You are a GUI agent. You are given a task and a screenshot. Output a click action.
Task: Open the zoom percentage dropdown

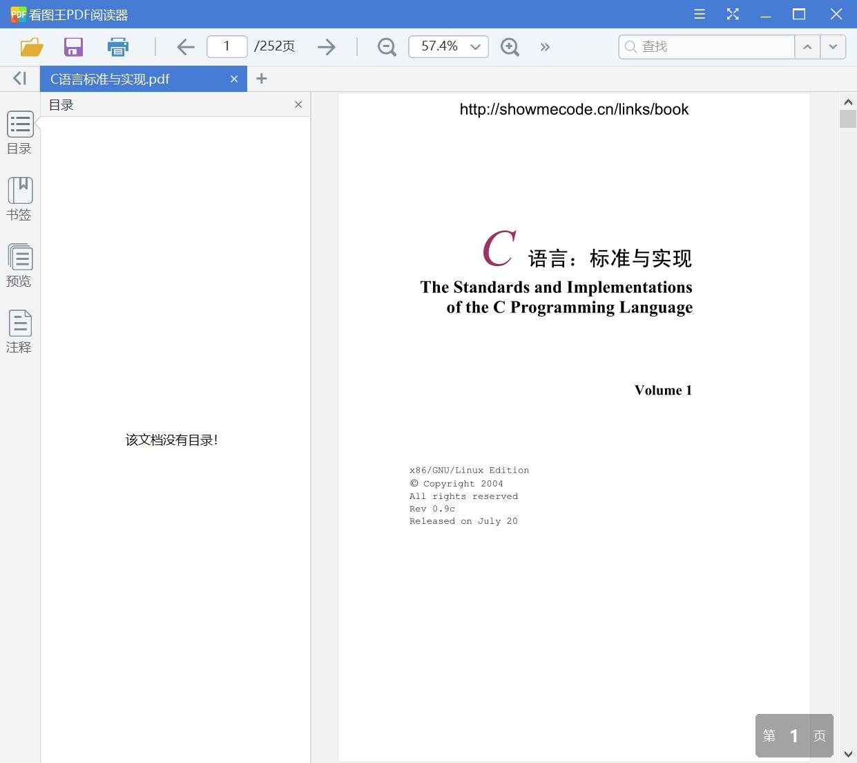pos(474,46)
